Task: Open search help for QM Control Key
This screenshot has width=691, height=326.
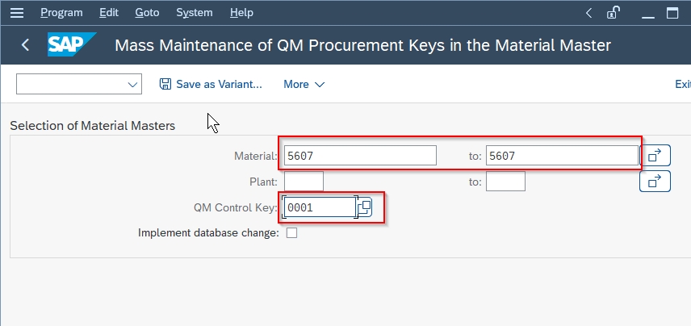Action: [x=364, y=207]
